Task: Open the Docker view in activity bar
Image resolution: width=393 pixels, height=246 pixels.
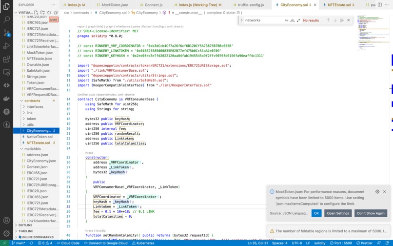Action: pos(6,99)
